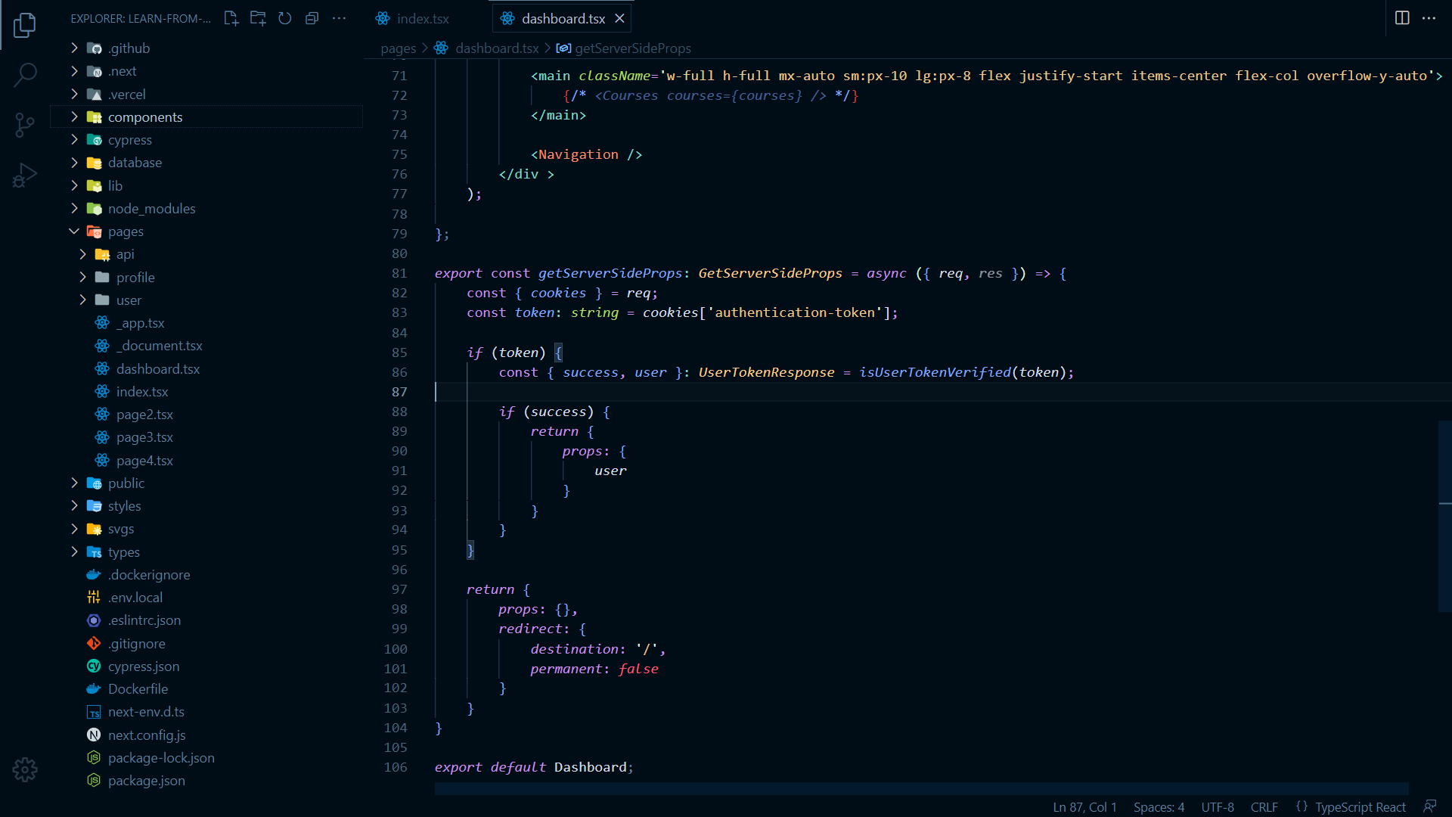Open the Manage settings gear

click(24, 769)
